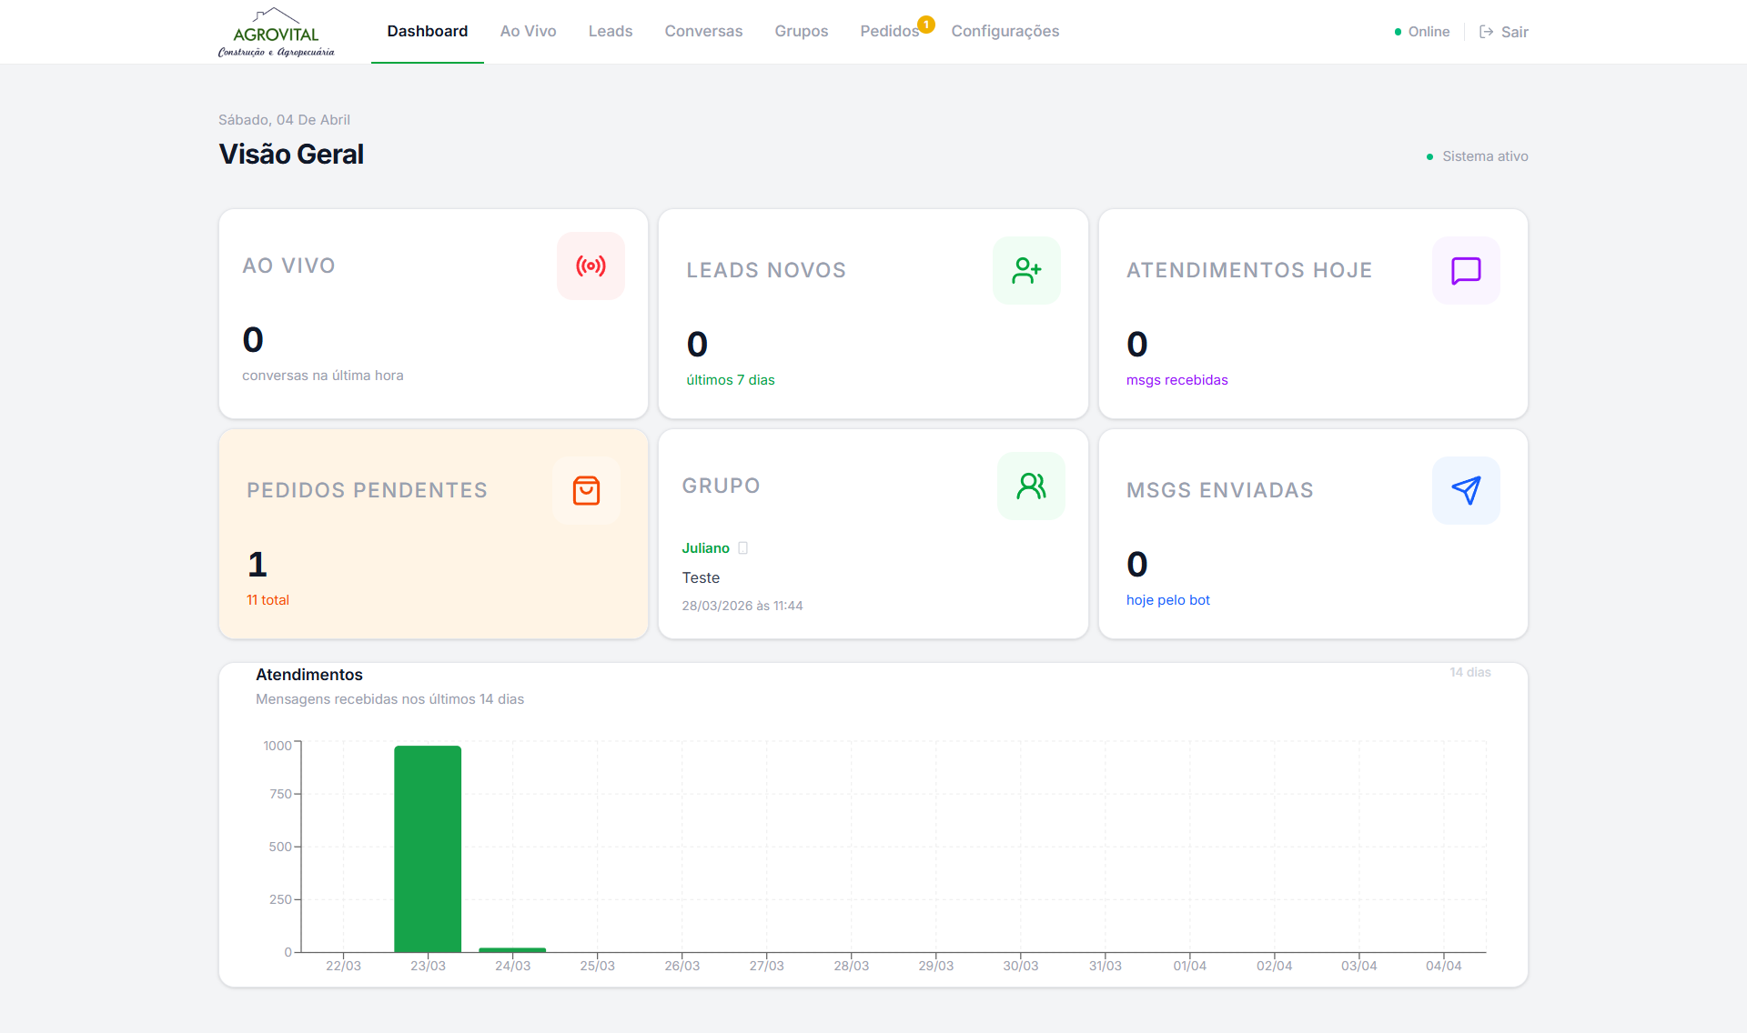This screenshot has height=1033, width=1747.
Task: Click the Juliano group name
Action: pyautogui.click(x=705, y=548)
